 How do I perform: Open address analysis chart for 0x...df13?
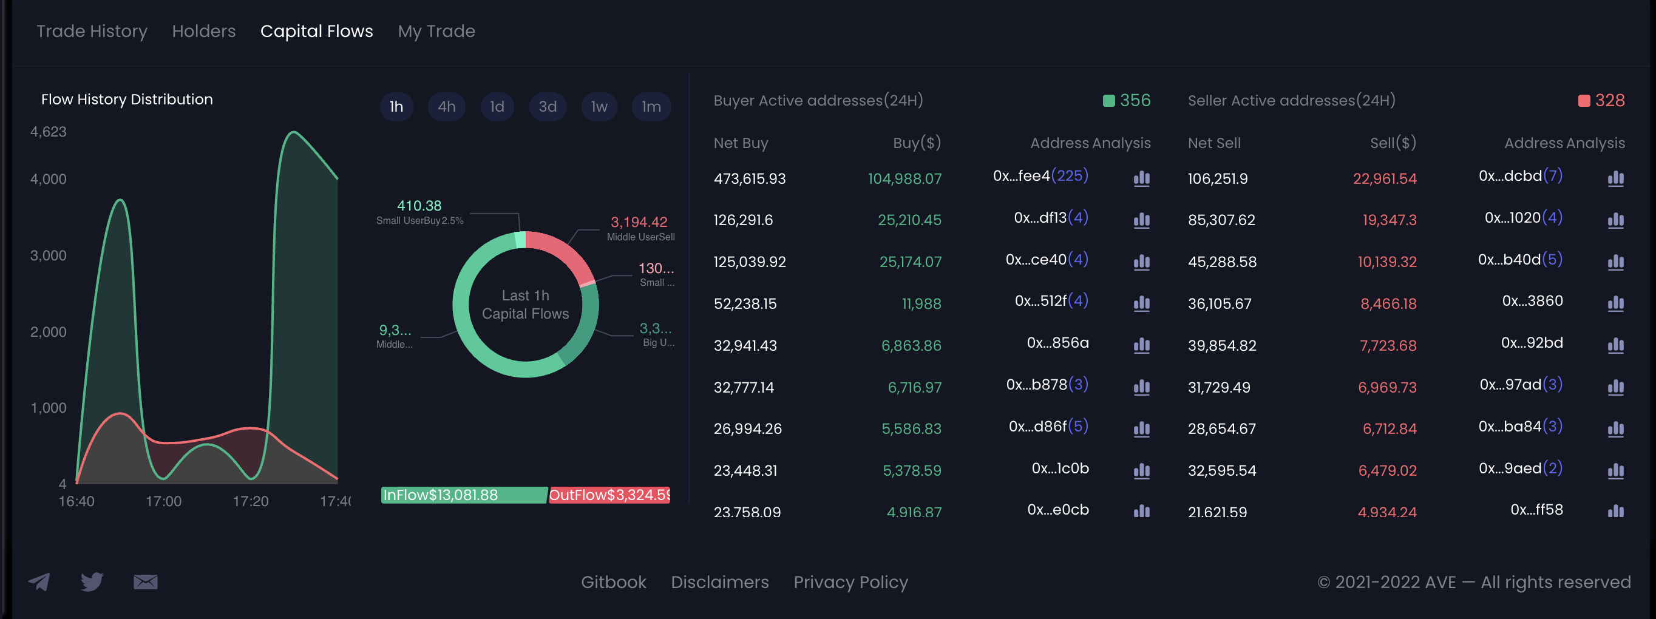click(1141, 220)
